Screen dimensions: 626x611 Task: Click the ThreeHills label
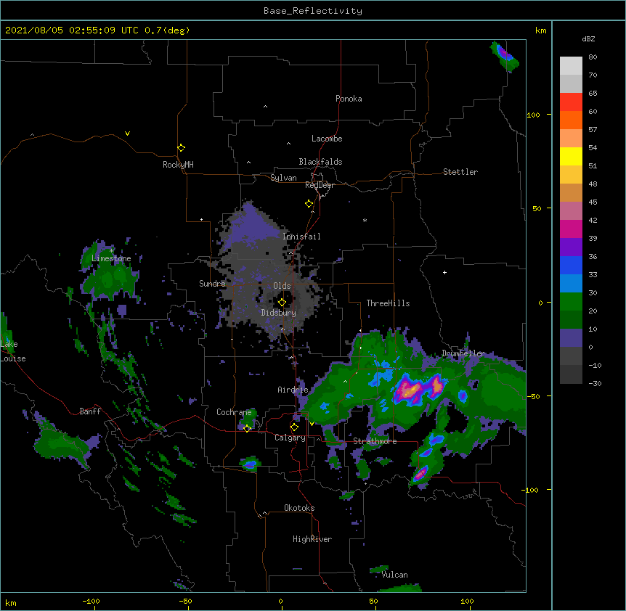click(388, 303)
